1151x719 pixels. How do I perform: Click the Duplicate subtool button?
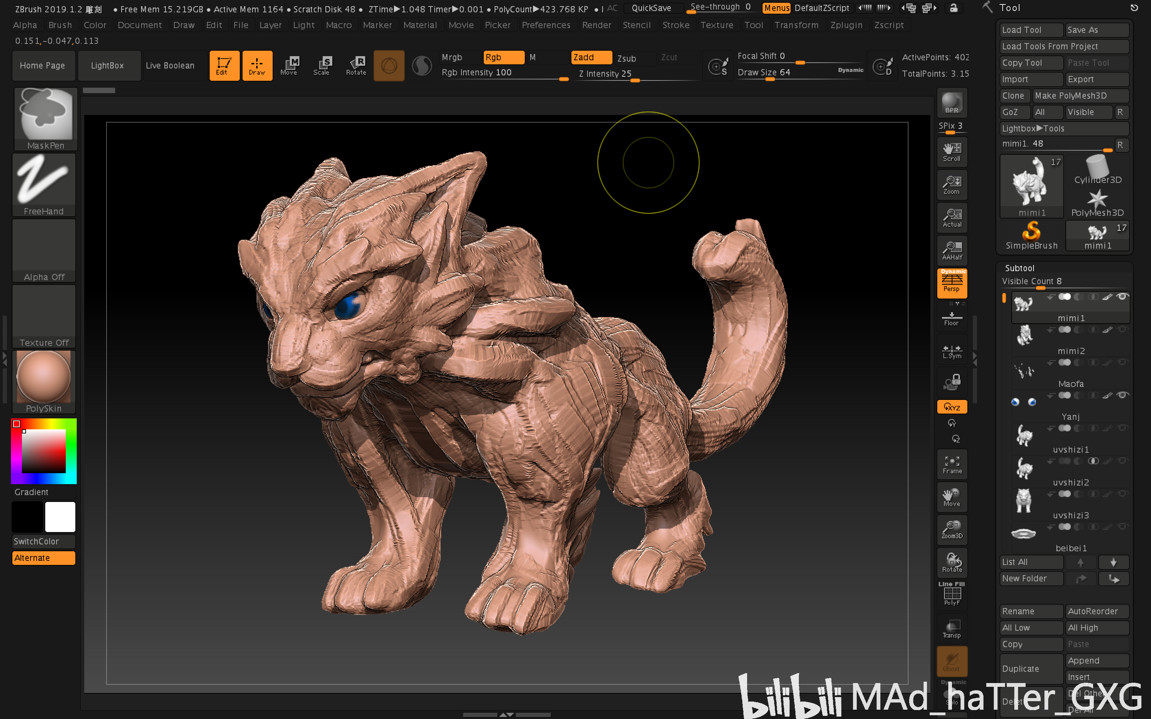pyautogui.click(x=1031, y=669)
